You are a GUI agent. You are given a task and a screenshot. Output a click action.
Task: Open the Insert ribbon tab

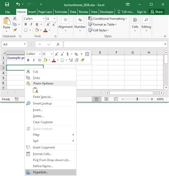pos(32,12)
